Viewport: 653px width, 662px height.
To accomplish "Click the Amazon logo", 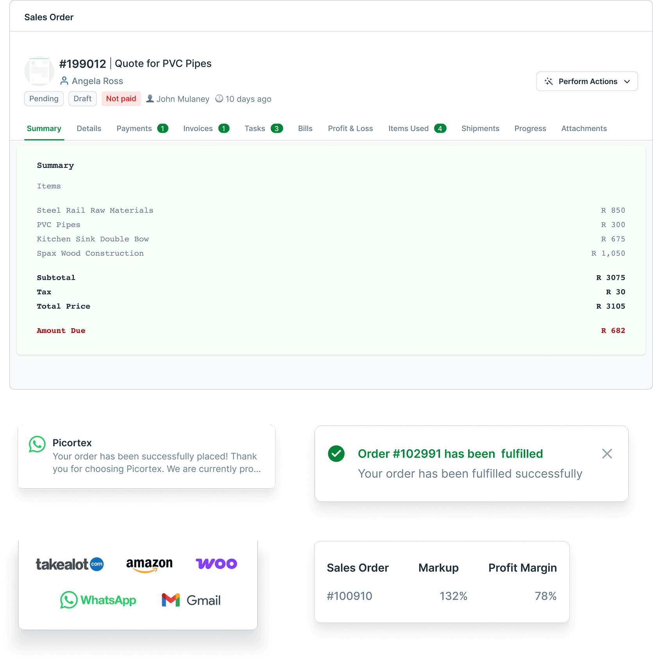I will [x=149, y=564].
